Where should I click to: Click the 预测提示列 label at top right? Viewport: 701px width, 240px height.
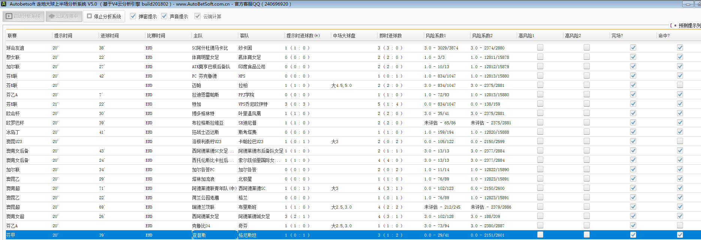pos(689,25)
